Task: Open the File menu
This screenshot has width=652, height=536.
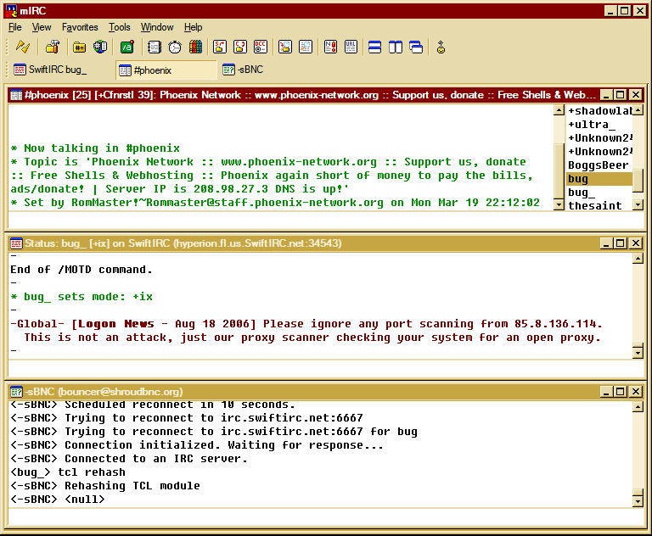Action: pyautogui.click(x=15, y=27)
